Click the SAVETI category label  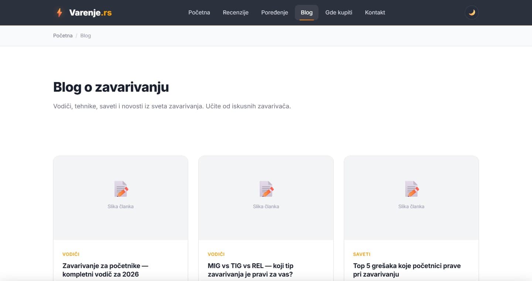coord(362,254)
